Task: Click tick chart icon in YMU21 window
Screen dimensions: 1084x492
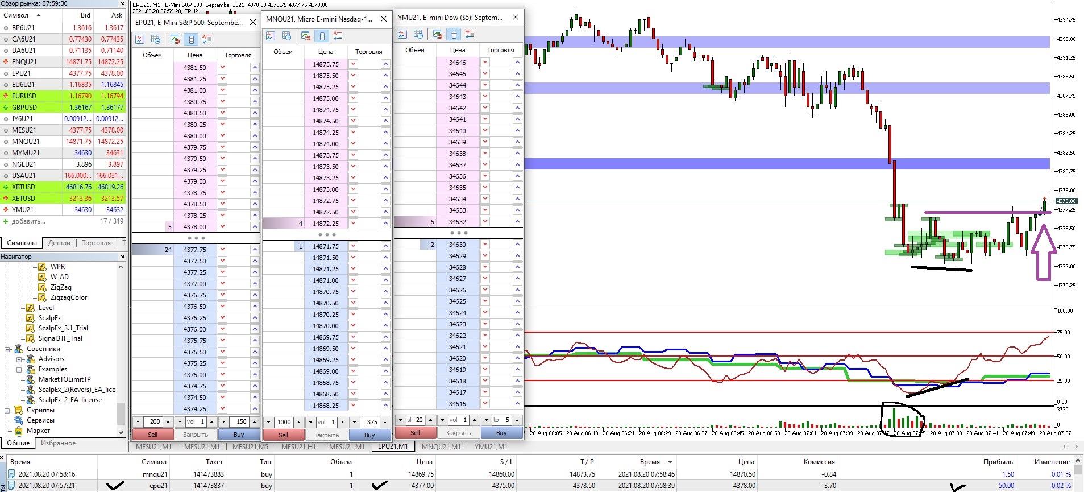Action: [x=402, y=34]
